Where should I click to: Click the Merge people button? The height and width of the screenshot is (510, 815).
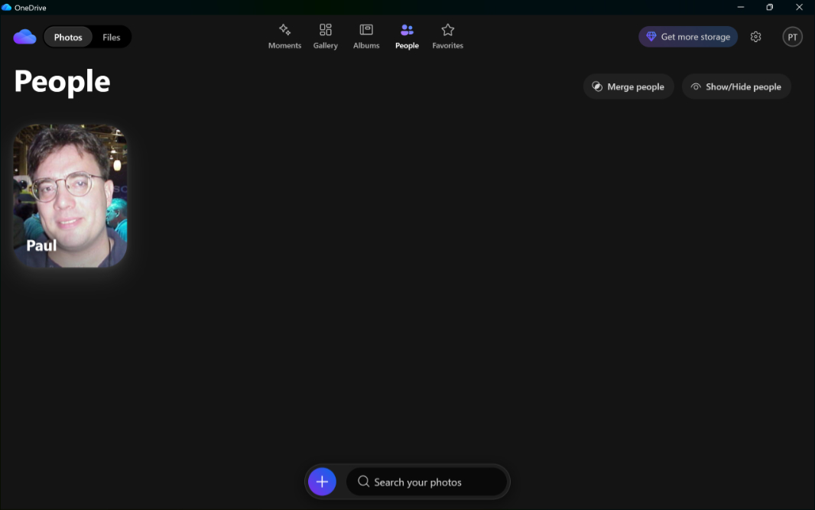coord(628,86)
